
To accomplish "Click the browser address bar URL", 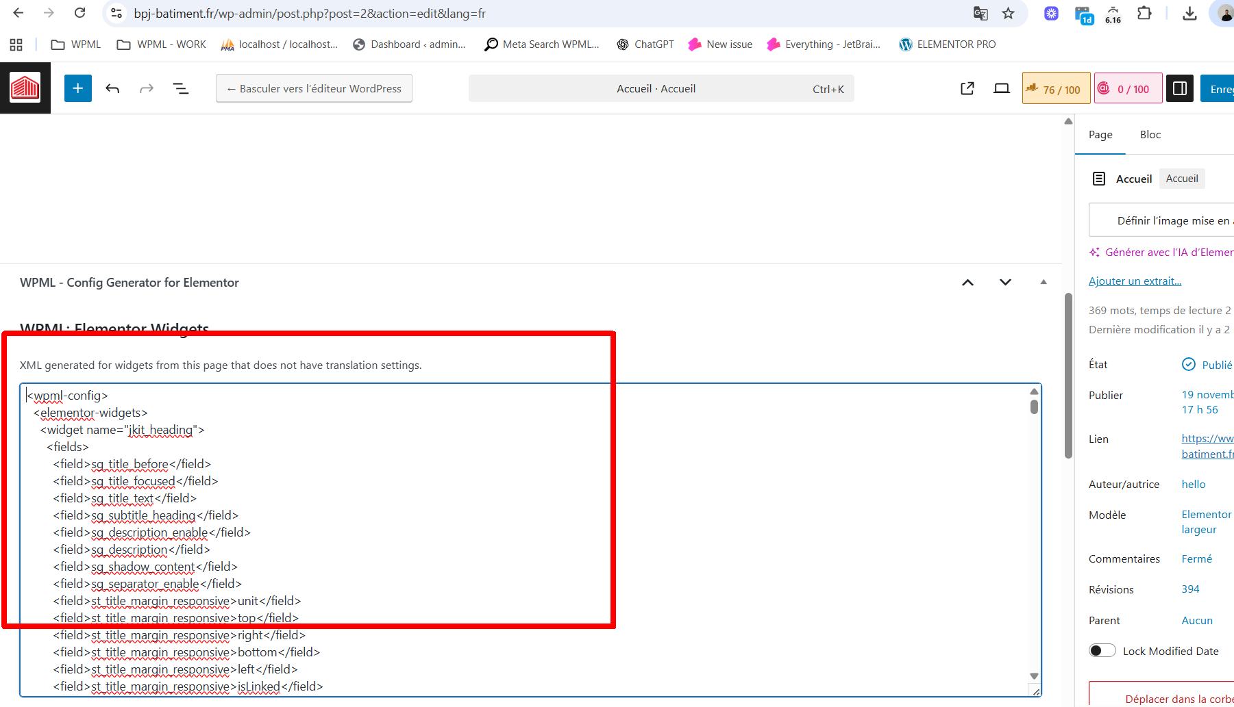I will 310,13.
